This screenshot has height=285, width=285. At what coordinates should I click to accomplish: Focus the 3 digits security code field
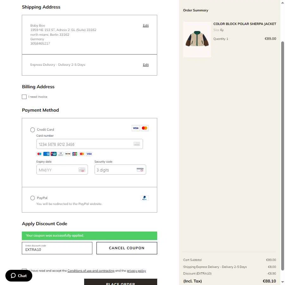pyautogui.click(x=120, y=170)
